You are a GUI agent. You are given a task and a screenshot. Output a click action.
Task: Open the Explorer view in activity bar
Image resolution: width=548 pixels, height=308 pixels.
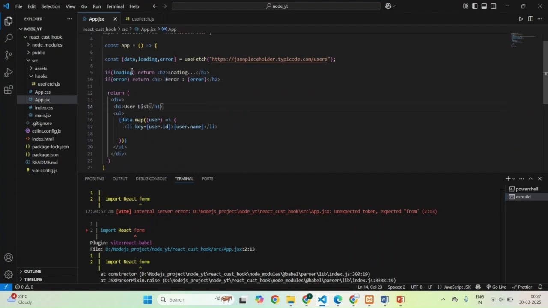click(x=8, y=21)
